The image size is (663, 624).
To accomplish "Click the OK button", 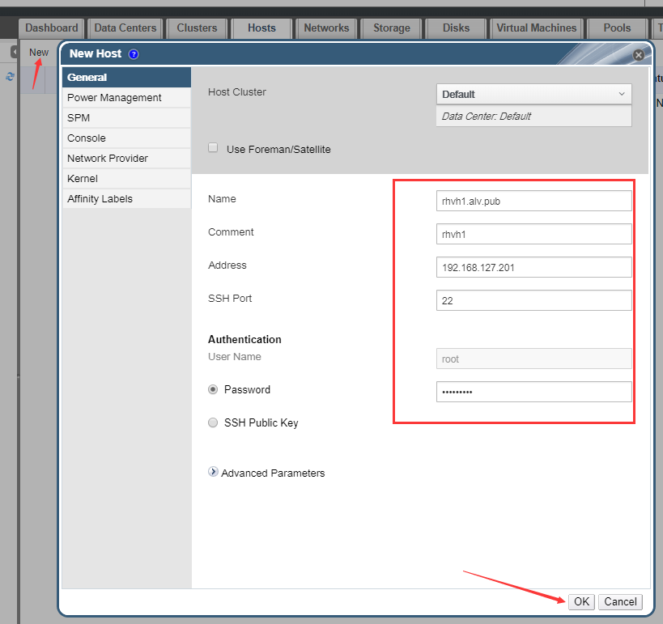I will 582,601.
